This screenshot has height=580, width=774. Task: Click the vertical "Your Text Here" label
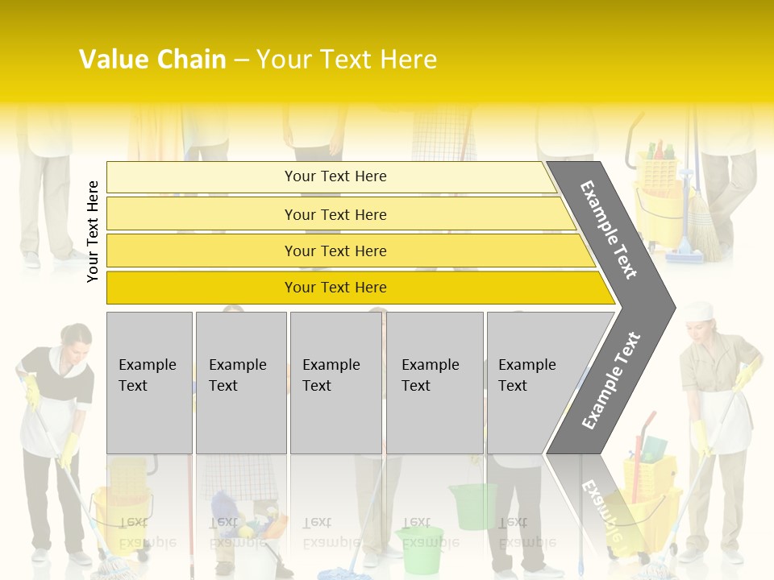93,231
